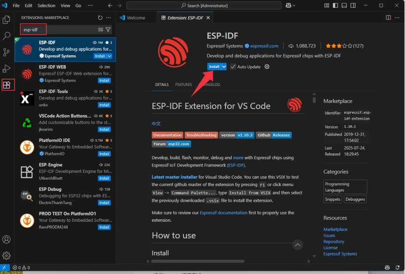The height and width of the screenshot is (274, 405).
Task: Open the errors and warnings status item
Action: 21,268
